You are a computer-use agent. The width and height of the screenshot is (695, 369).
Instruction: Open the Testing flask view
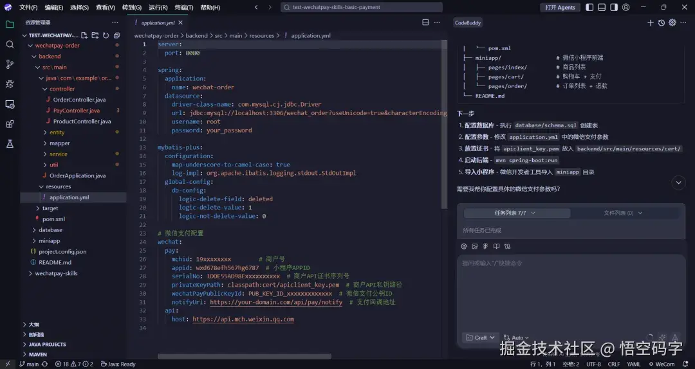(x=10, y=144)
